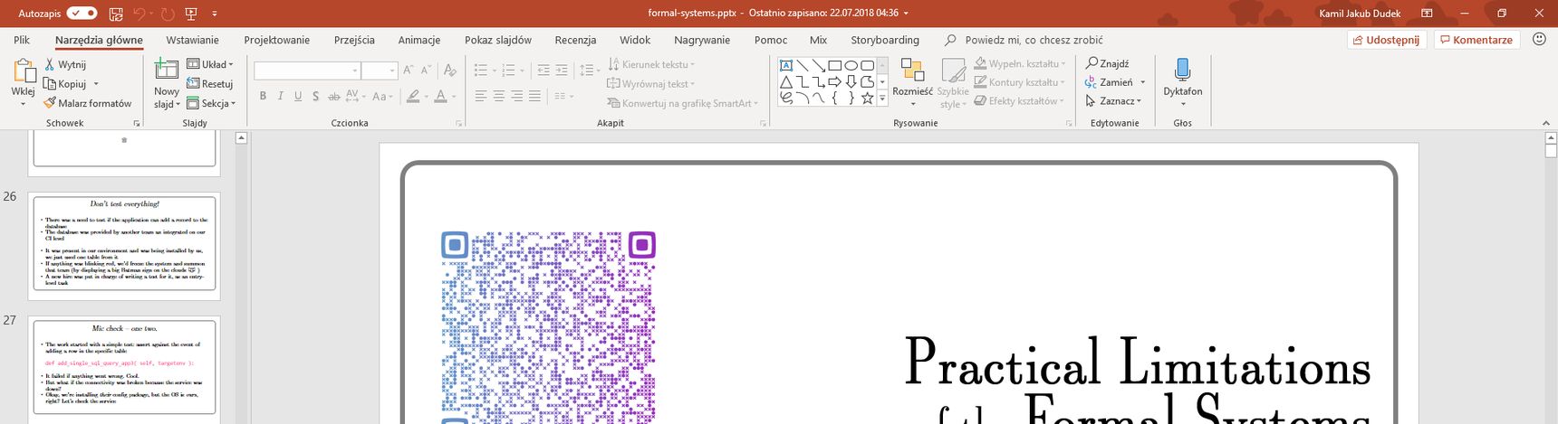Select Malarz formatów format painter
Image resolution: width=1558 pixels, height=424 pixels.
point(88,103)
